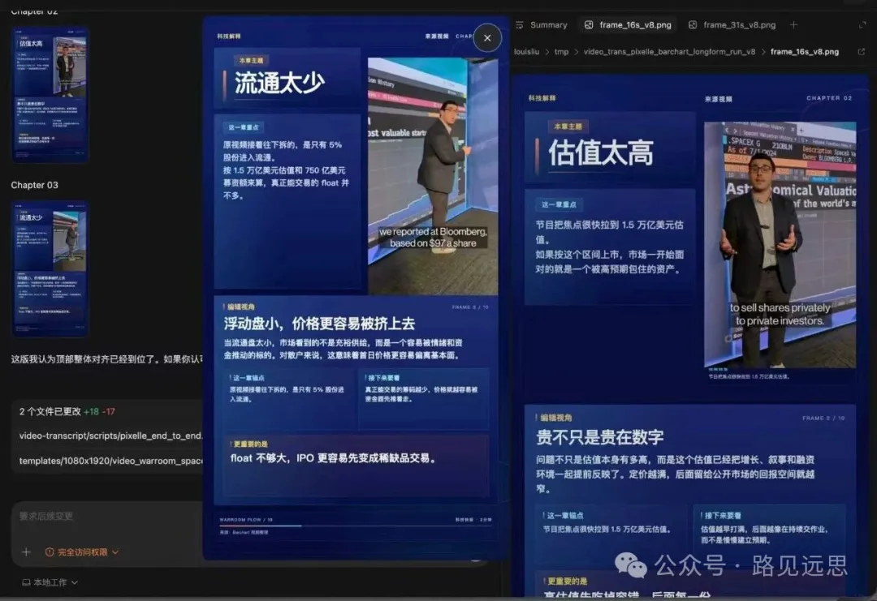Screen dimensions: 877x601
Task: Select the Chapter 03 thumbnail in sidebar
Action: click(x=49, y=268)
